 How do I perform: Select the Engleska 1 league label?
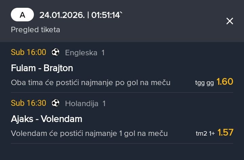pyautogui.click(x=85, y=53)
